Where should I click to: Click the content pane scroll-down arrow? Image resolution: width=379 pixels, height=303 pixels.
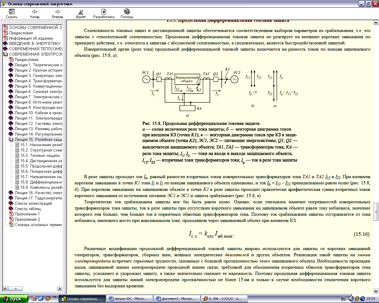pyautogui.click(x=376, y=291)
